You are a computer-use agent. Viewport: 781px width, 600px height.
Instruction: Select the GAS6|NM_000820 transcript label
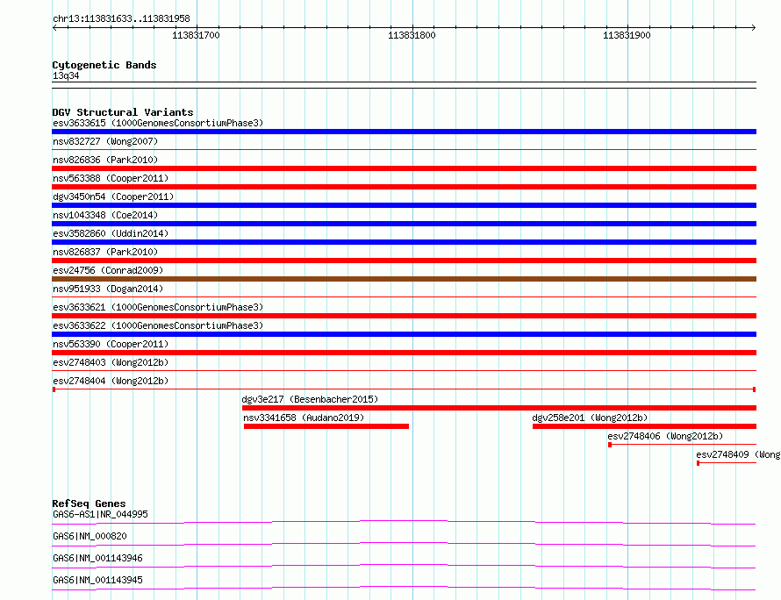(x=90, y=536)
